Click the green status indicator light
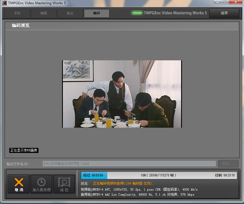Image resolution: width=244 pixels, height=204 pixels. tap(137, 13)
